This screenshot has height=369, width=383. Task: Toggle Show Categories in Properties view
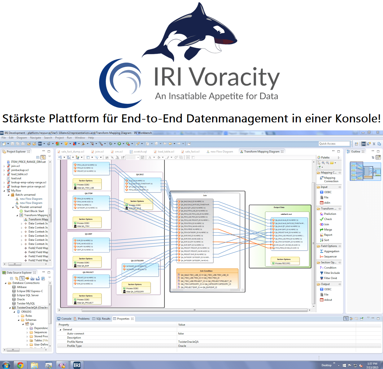click(x=346, y=319)
